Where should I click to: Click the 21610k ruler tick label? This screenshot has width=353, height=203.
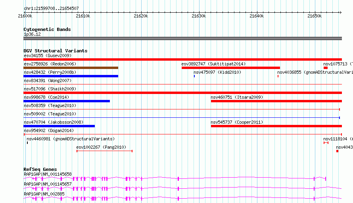pos(83,16)
